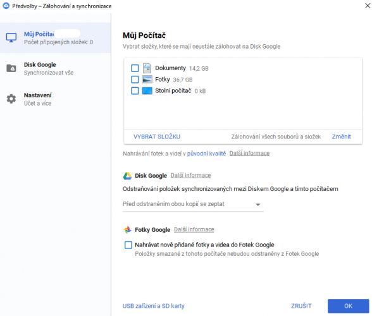Open USB zařízení a SD karty link
This screenshot has width=372, height=316.
click(x=154, y=306)
